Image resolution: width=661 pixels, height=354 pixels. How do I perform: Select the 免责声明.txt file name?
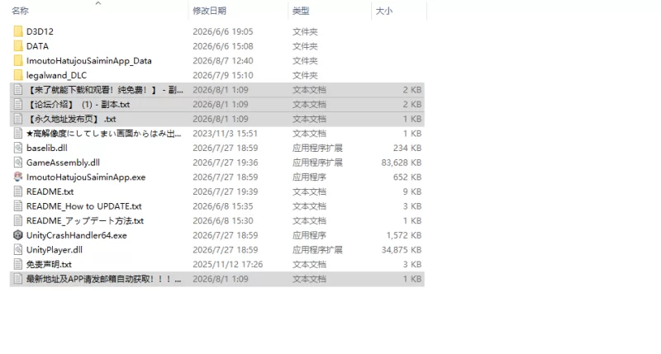49,264
